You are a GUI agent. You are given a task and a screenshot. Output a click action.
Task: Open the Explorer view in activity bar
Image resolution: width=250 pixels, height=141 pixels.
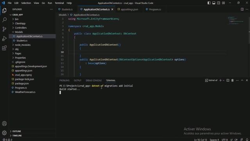tap(4, 11)
